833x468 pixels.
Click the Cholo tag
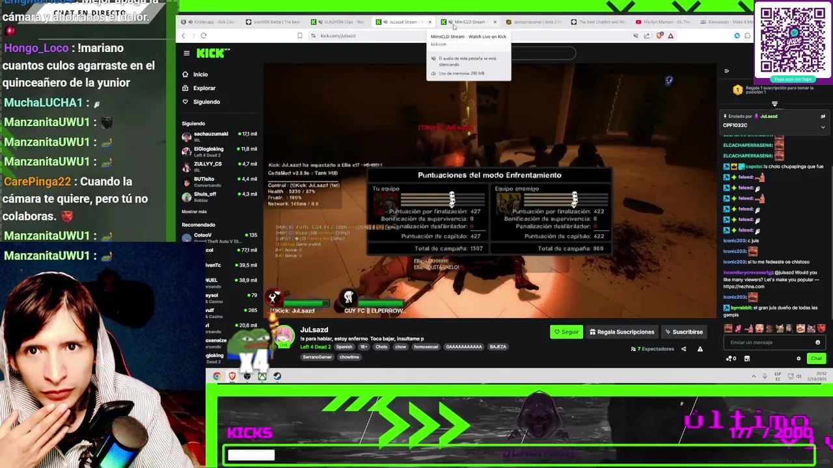pyautogui.click(x=381, y=346)
